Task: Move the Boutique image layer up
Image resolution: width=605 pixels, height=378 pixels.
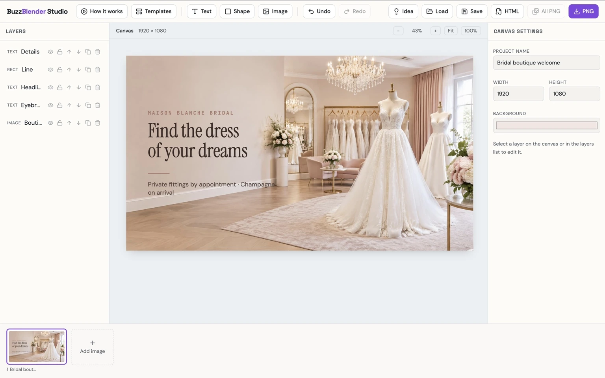Action: [69, 123]
